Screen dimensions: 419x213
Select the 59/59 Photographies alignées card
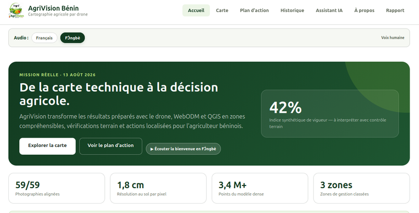pyautogui.click(x=57, y=188)
